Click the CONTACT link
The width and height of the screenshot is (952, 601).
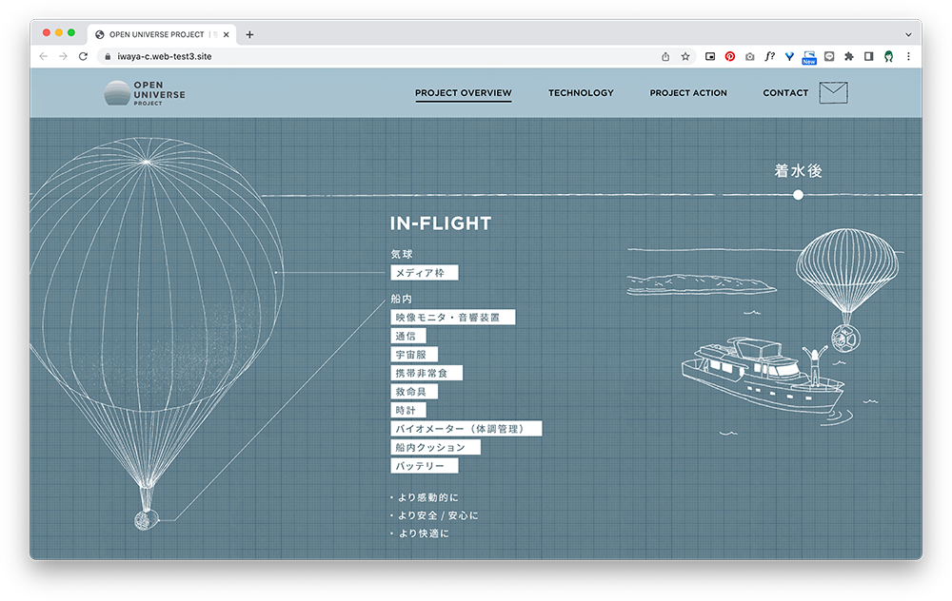785,93
